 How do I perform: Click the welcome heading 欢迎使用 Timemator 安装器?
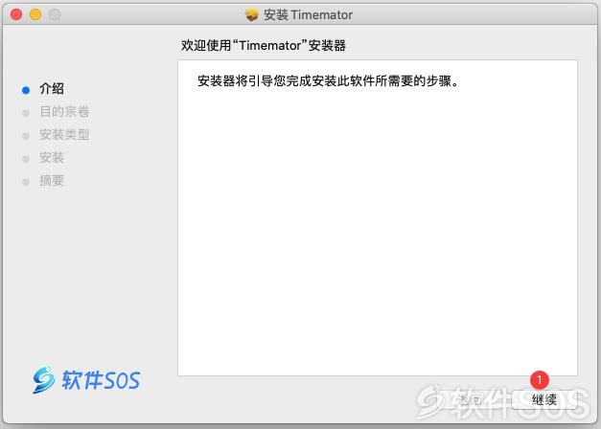[264, 46]
